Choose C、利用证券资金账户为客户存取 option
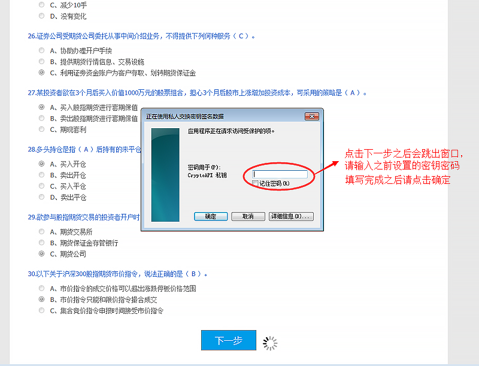Viewport: 479px width, 366px height. click(x=41, y=72)
